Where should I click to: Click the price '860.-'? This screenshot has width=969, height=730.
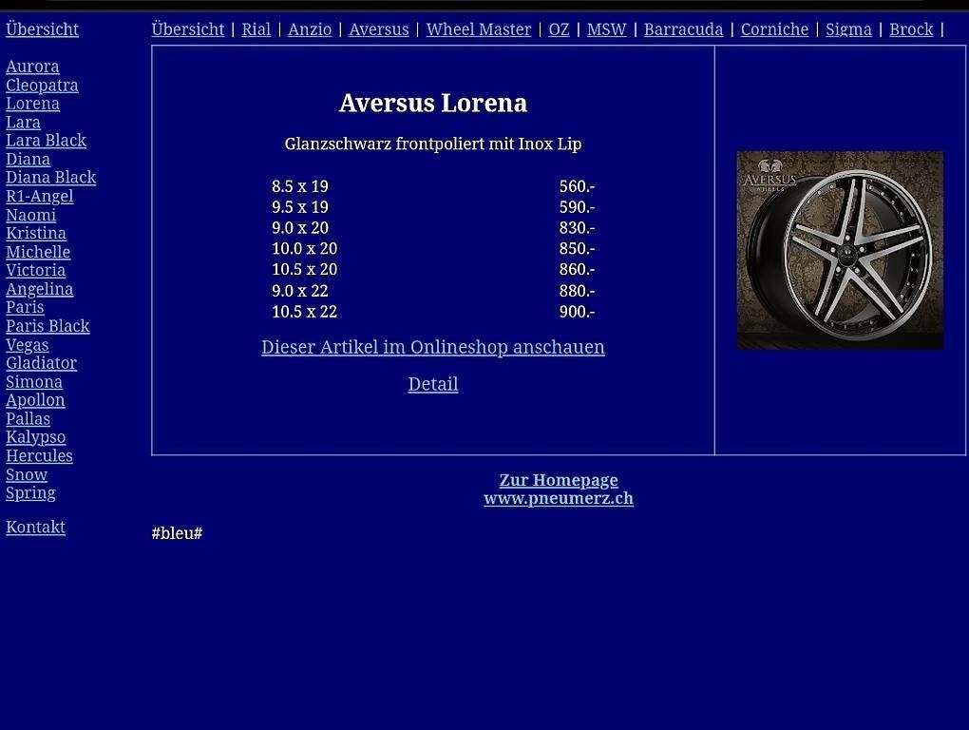point(577,270)
